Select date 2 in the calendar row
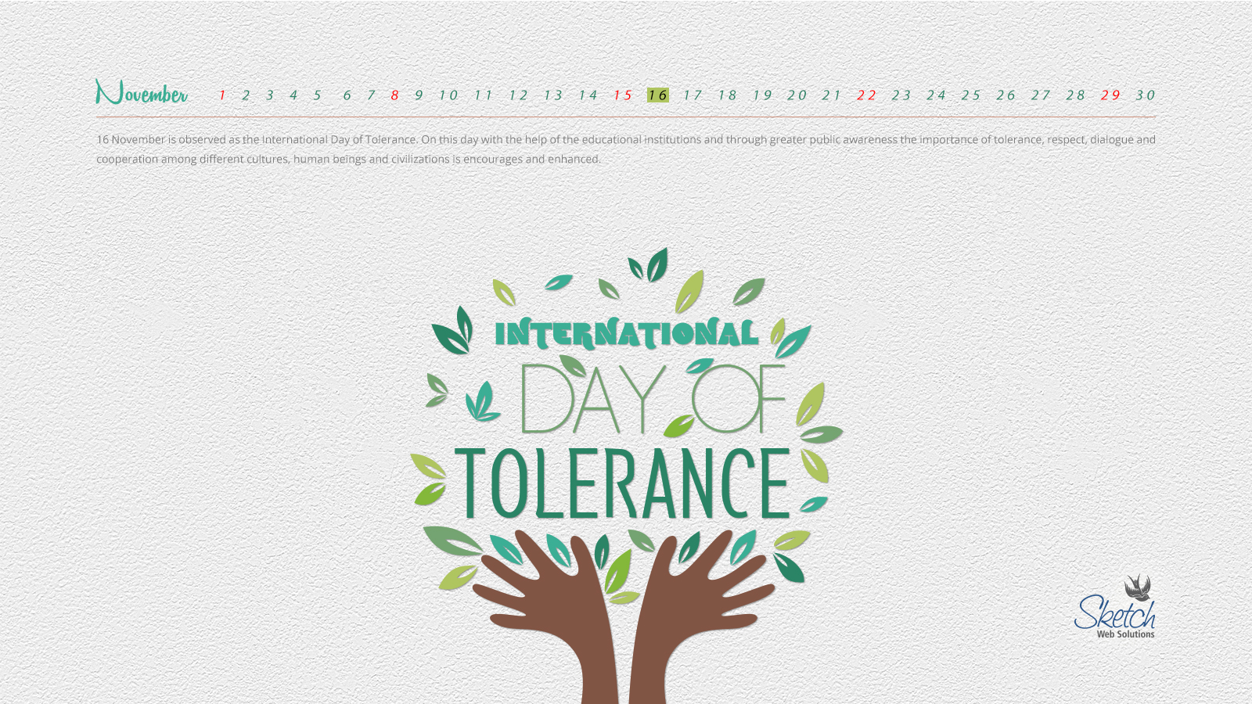The height and width of the screenshot is (704, 1252). (x=246, y=95)
